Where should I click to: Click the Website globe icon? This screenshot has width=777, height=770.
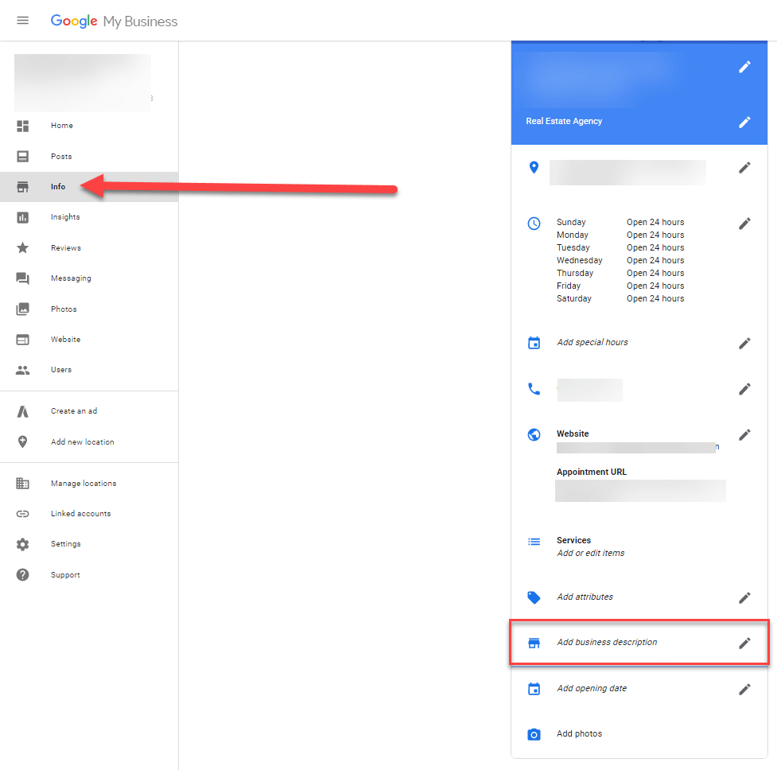(534, 434)
